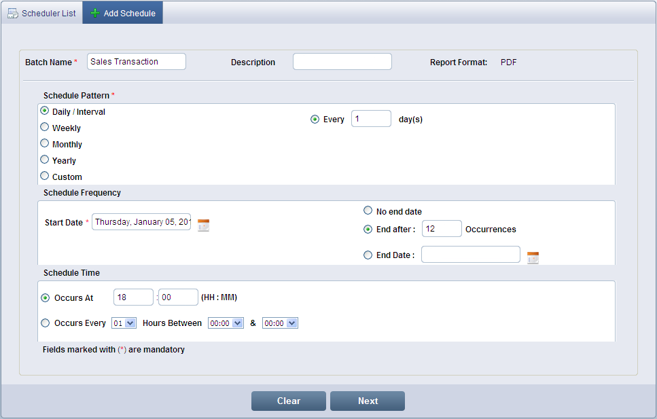Image resolution: width=657 pixels, height=419 pixels.
Task: Select the Add Schedule tab
Action: click(122, 13)
